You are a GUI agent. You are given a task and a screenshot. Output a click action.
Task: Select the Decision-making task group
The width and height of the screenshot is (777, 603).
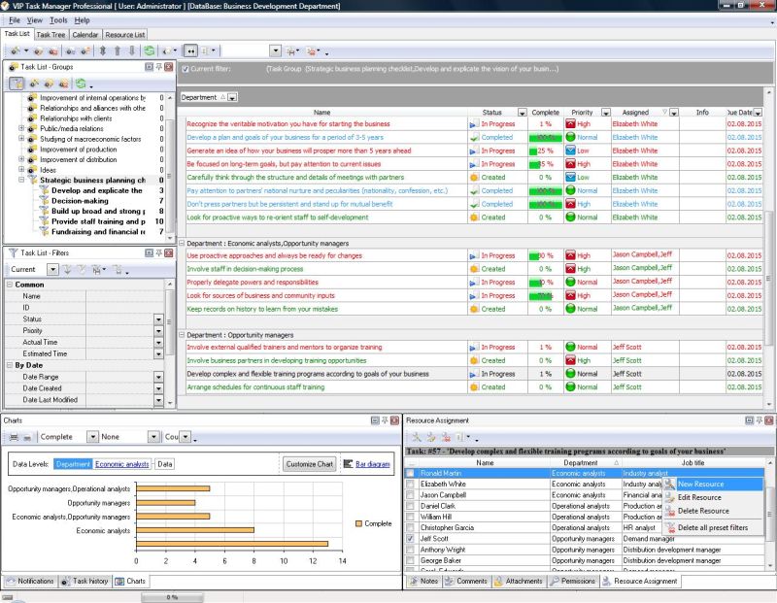click(x=80, y=201)
